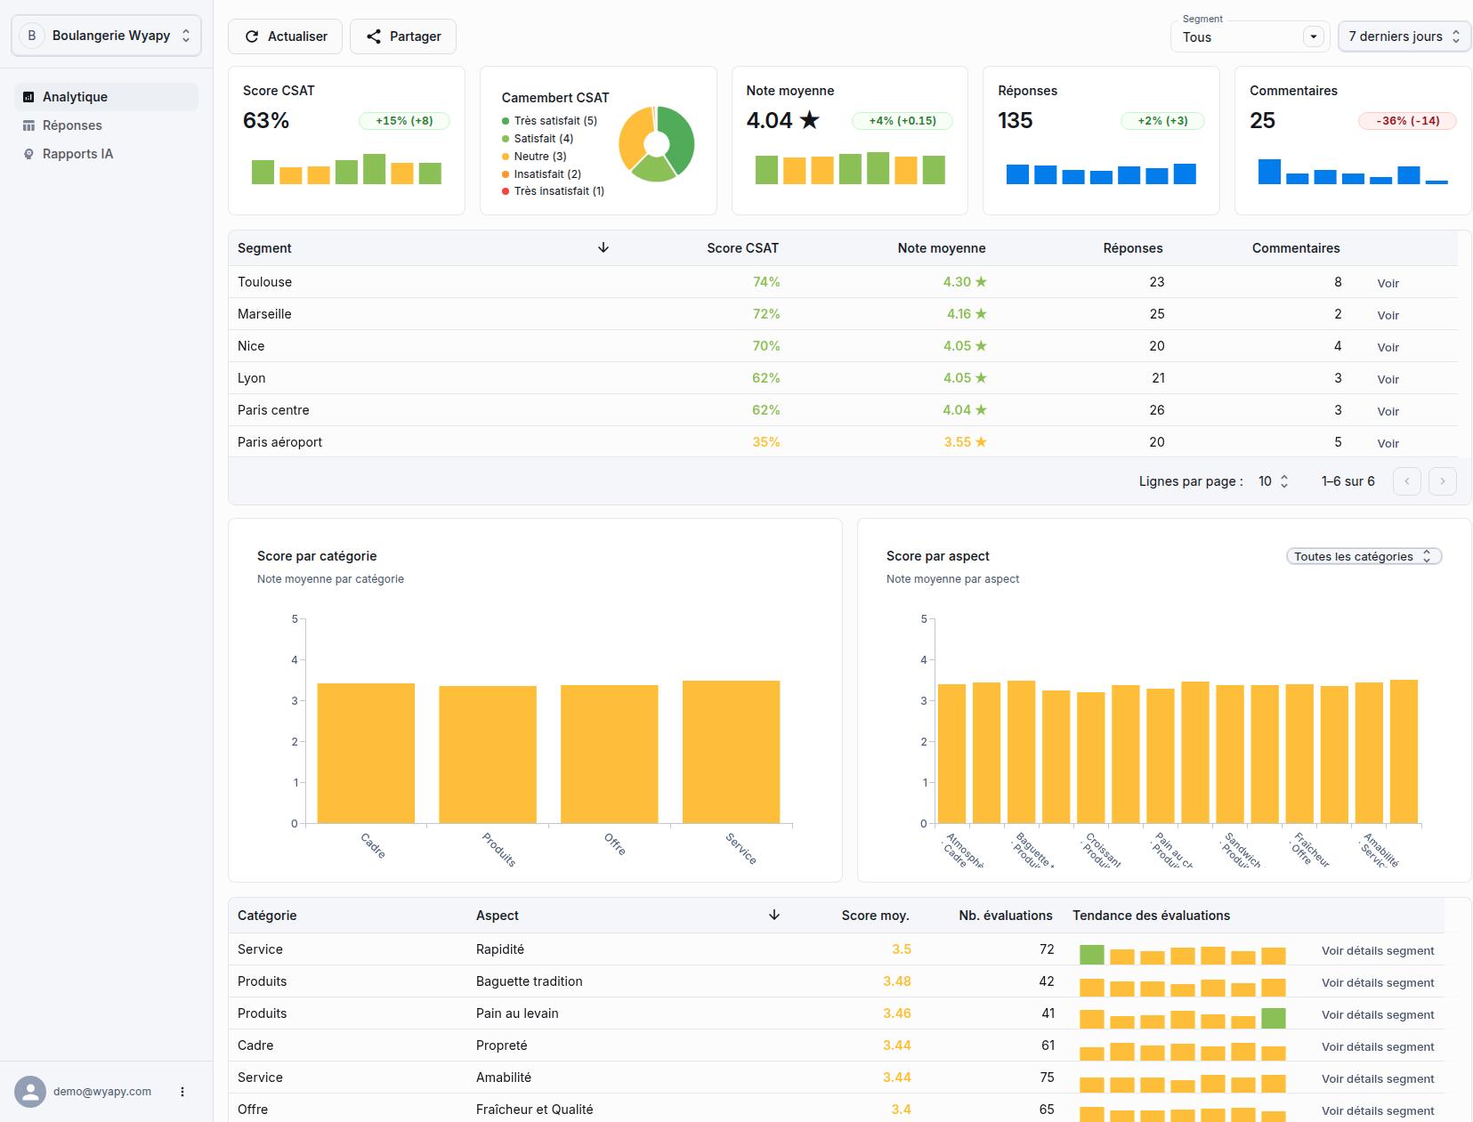Click the Réponses table icon in sidebar
The image size is (1473, 1122).
(x=28, y=125)
